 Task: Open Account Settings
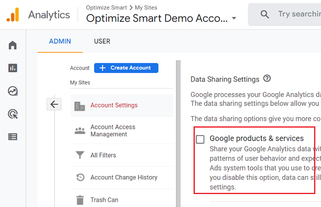tap(122, 105)
